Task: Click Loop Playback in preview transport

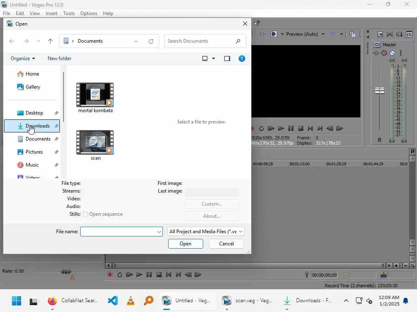Action: [x=261, y=128]
